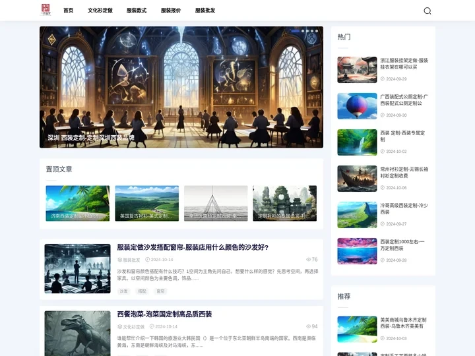Open the search icon in the header
Viewport: 475px width, 356px height.
[427, 11]
